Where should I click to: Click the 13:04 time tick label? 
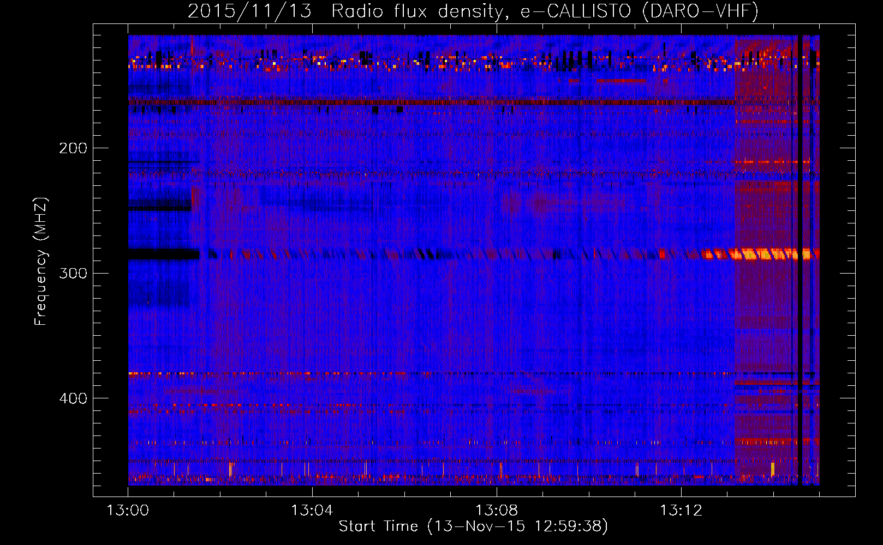[312, 511]
